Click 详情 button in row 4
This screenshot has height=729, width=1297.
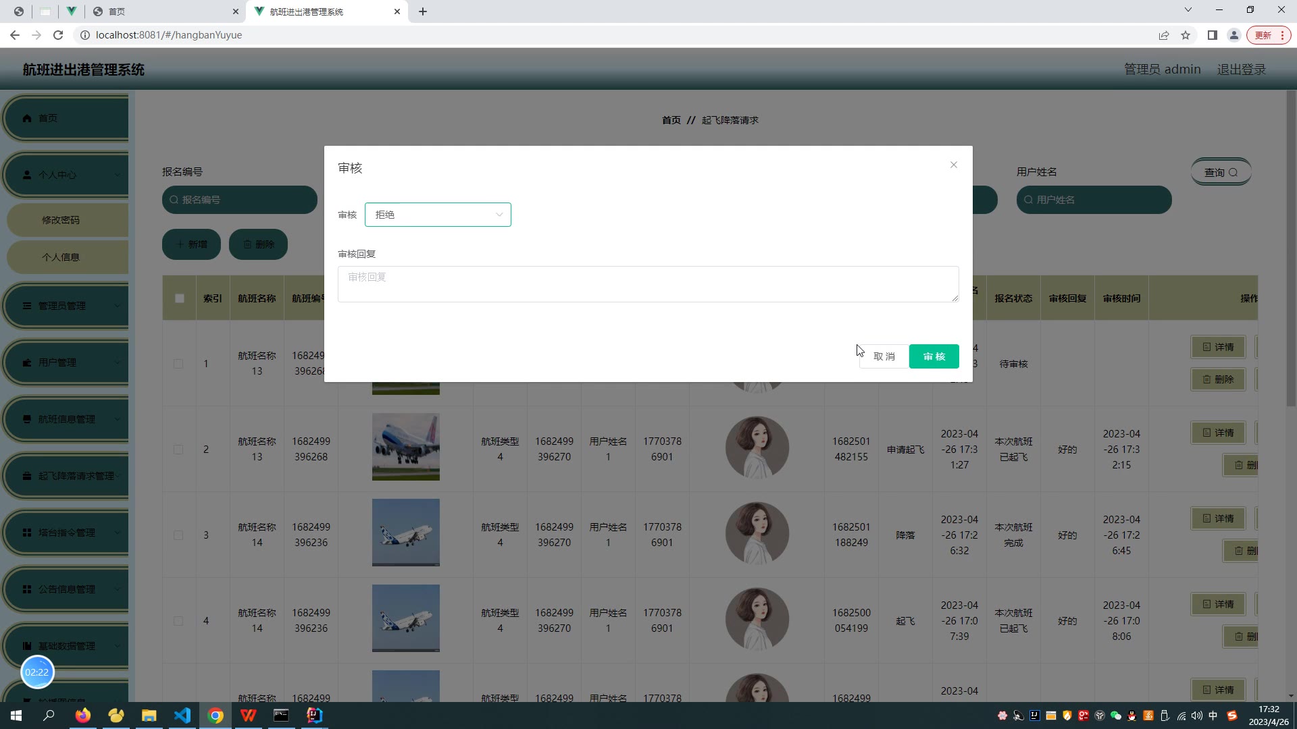[x=1218, y=604]
